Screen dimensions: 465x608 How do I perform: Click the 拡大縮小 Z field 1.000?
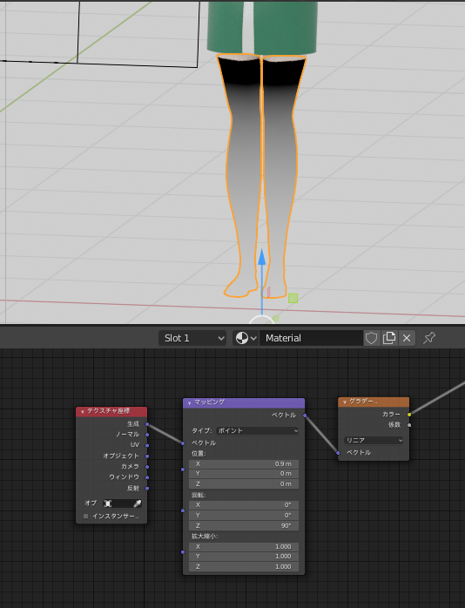pos(244,567)
